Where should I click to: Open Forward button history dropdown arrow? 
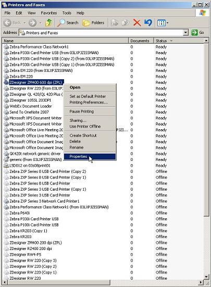pos(41,23)
